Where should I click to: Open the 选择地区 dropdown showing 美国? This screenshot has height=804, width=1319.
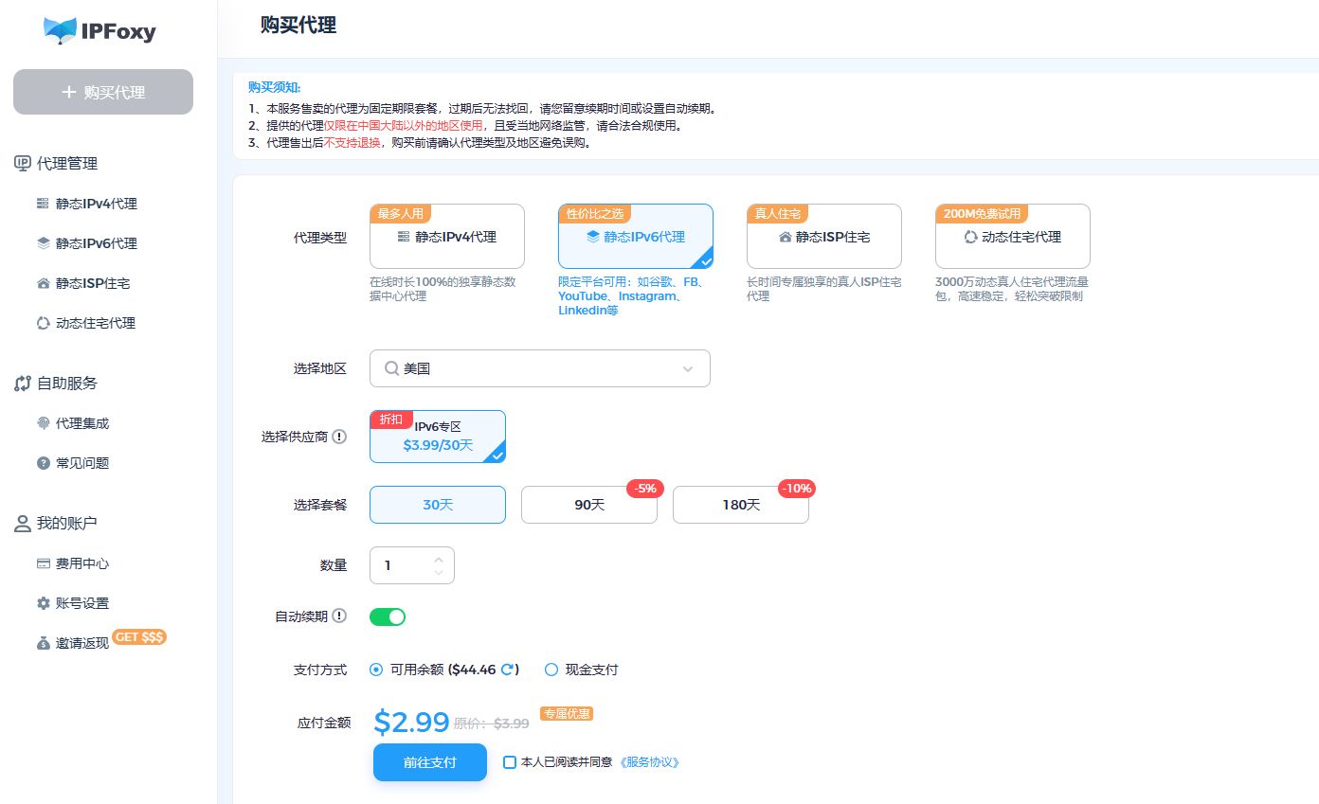click(539, 368)
